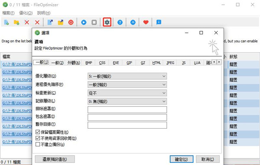Click the 選項 dialog title icon
This screenshot has height=165, width=260.
point(37,33)
